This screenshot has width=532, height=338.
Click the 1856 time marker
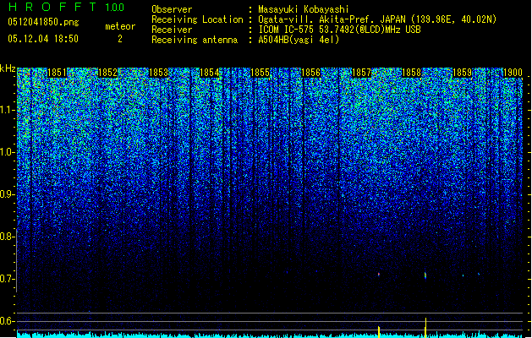click(x=310, y=73)
